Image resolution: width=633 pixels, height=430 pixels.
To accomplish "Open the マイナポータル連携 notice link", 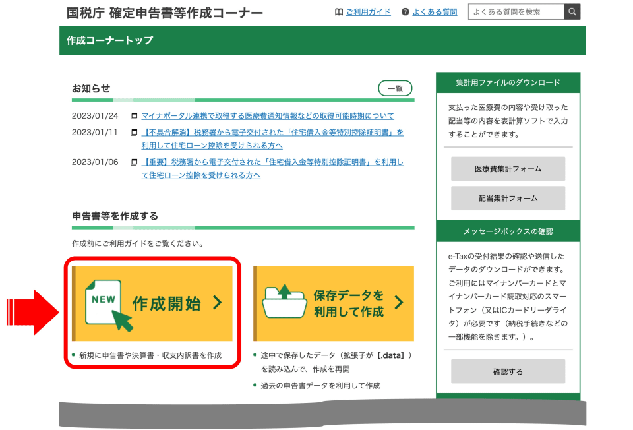I will coord(268,116).
